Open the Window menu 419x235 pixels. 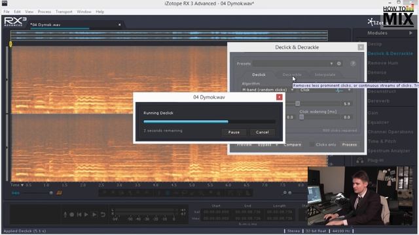pos(84,12)
